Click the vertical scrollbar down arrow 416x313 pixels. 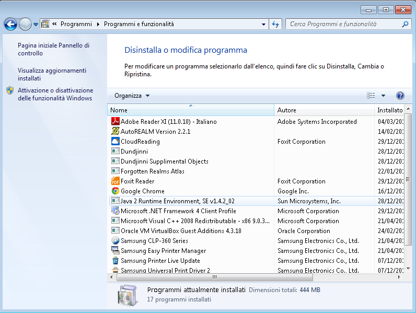click(408, 269)
